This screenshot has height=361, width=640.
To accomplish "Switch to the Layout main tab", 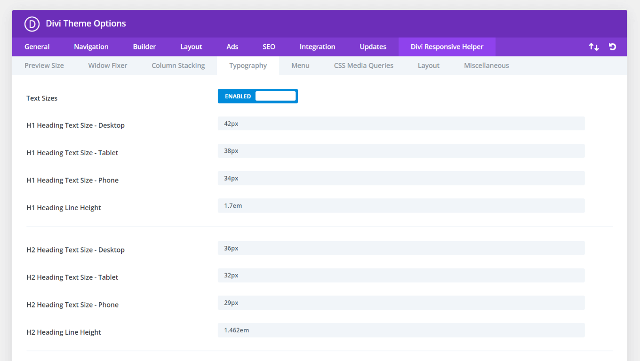I will [191, 47].
